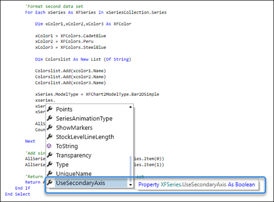Choose the ToString method entry

[67, 146]
